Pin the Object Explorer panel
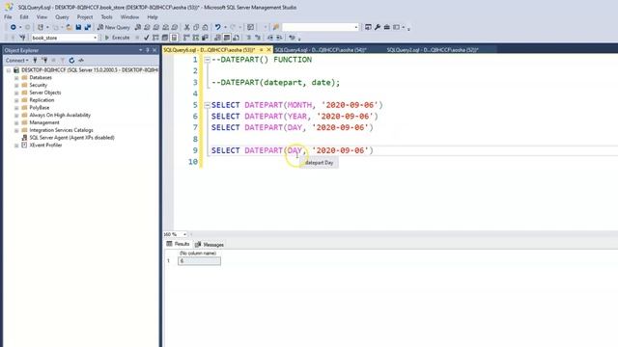 [148, 50]
